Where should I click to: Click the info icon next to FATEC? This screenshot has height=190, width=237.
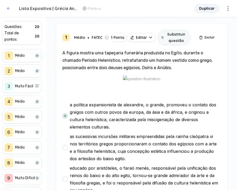(107, 38)
